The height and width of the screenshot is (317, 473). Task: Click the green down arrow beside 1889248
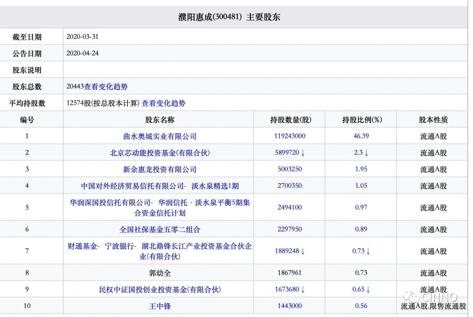tap(303, 251)
